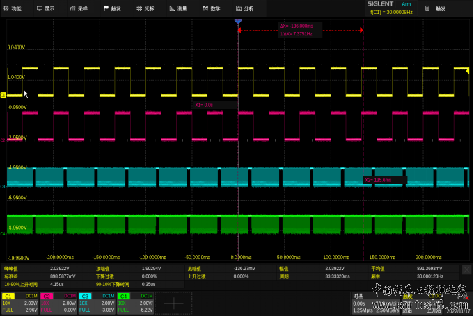
Task: Select the 平均值 mean measurement
Action: pyautogui.click(x=377, y=268)
